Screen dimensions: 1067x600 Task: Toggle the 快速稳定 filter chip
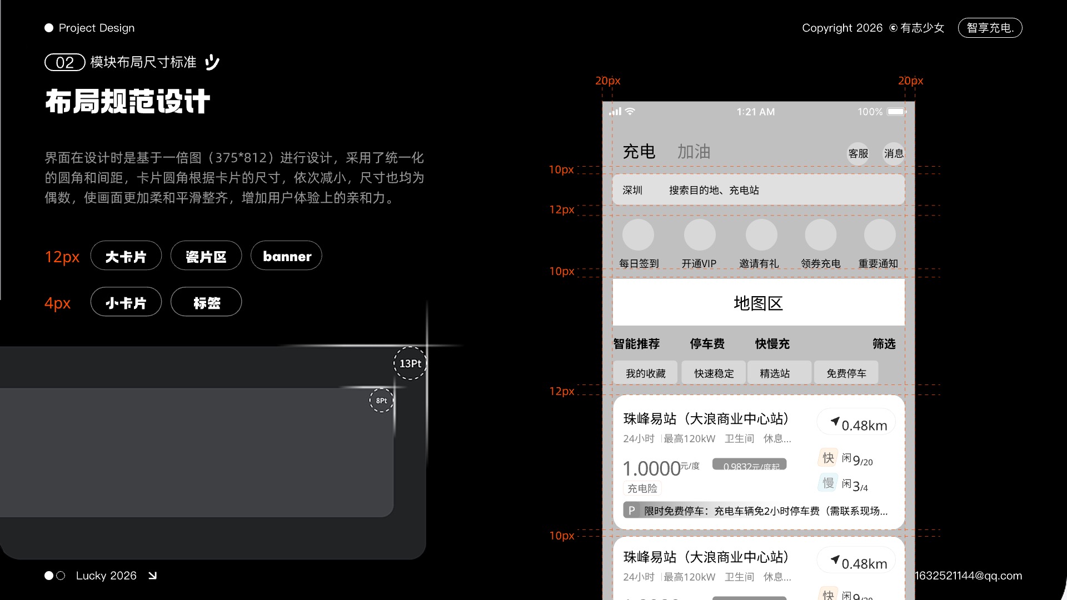(714, 373)
